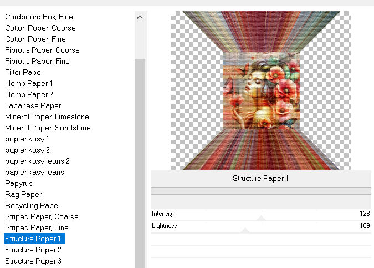Click the list scrollbar thumb
Image resolution: width=374 pixels, height=268 pixels.
(140, 163)
